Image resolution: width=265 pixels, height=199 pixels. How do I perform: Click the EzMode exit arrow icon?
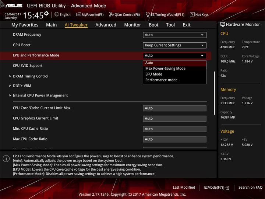(227, 188)
